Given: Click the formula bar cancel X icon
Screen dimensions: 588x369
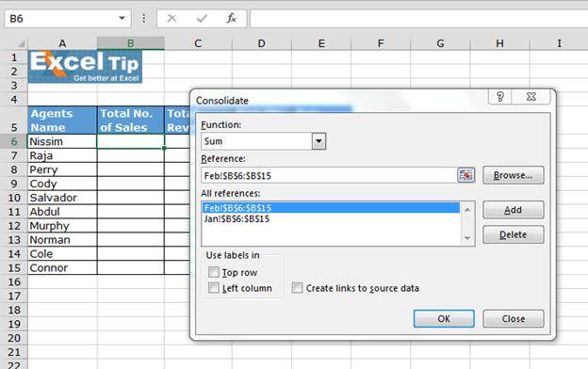Looking at the screenshot, I should pyautogui.click(x=171, y=19).
